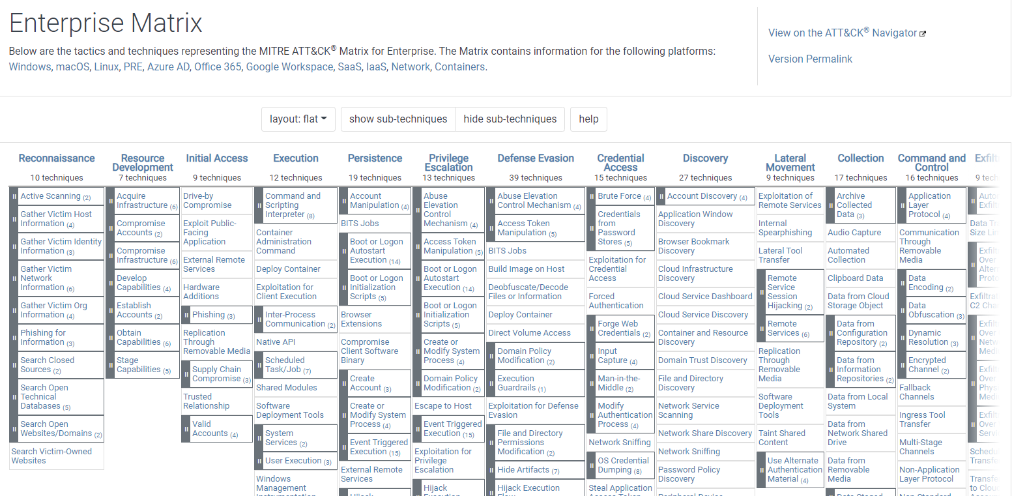Open the layout: flat dropdown
Image resolution: width=1012 pixels, height=496 pixels.
298,119
